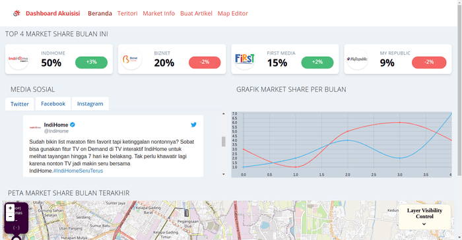The width and height of the screenshot is (462, 240).
Task: Open the @IndiHome handle link
Action: [x=56, y=131]
